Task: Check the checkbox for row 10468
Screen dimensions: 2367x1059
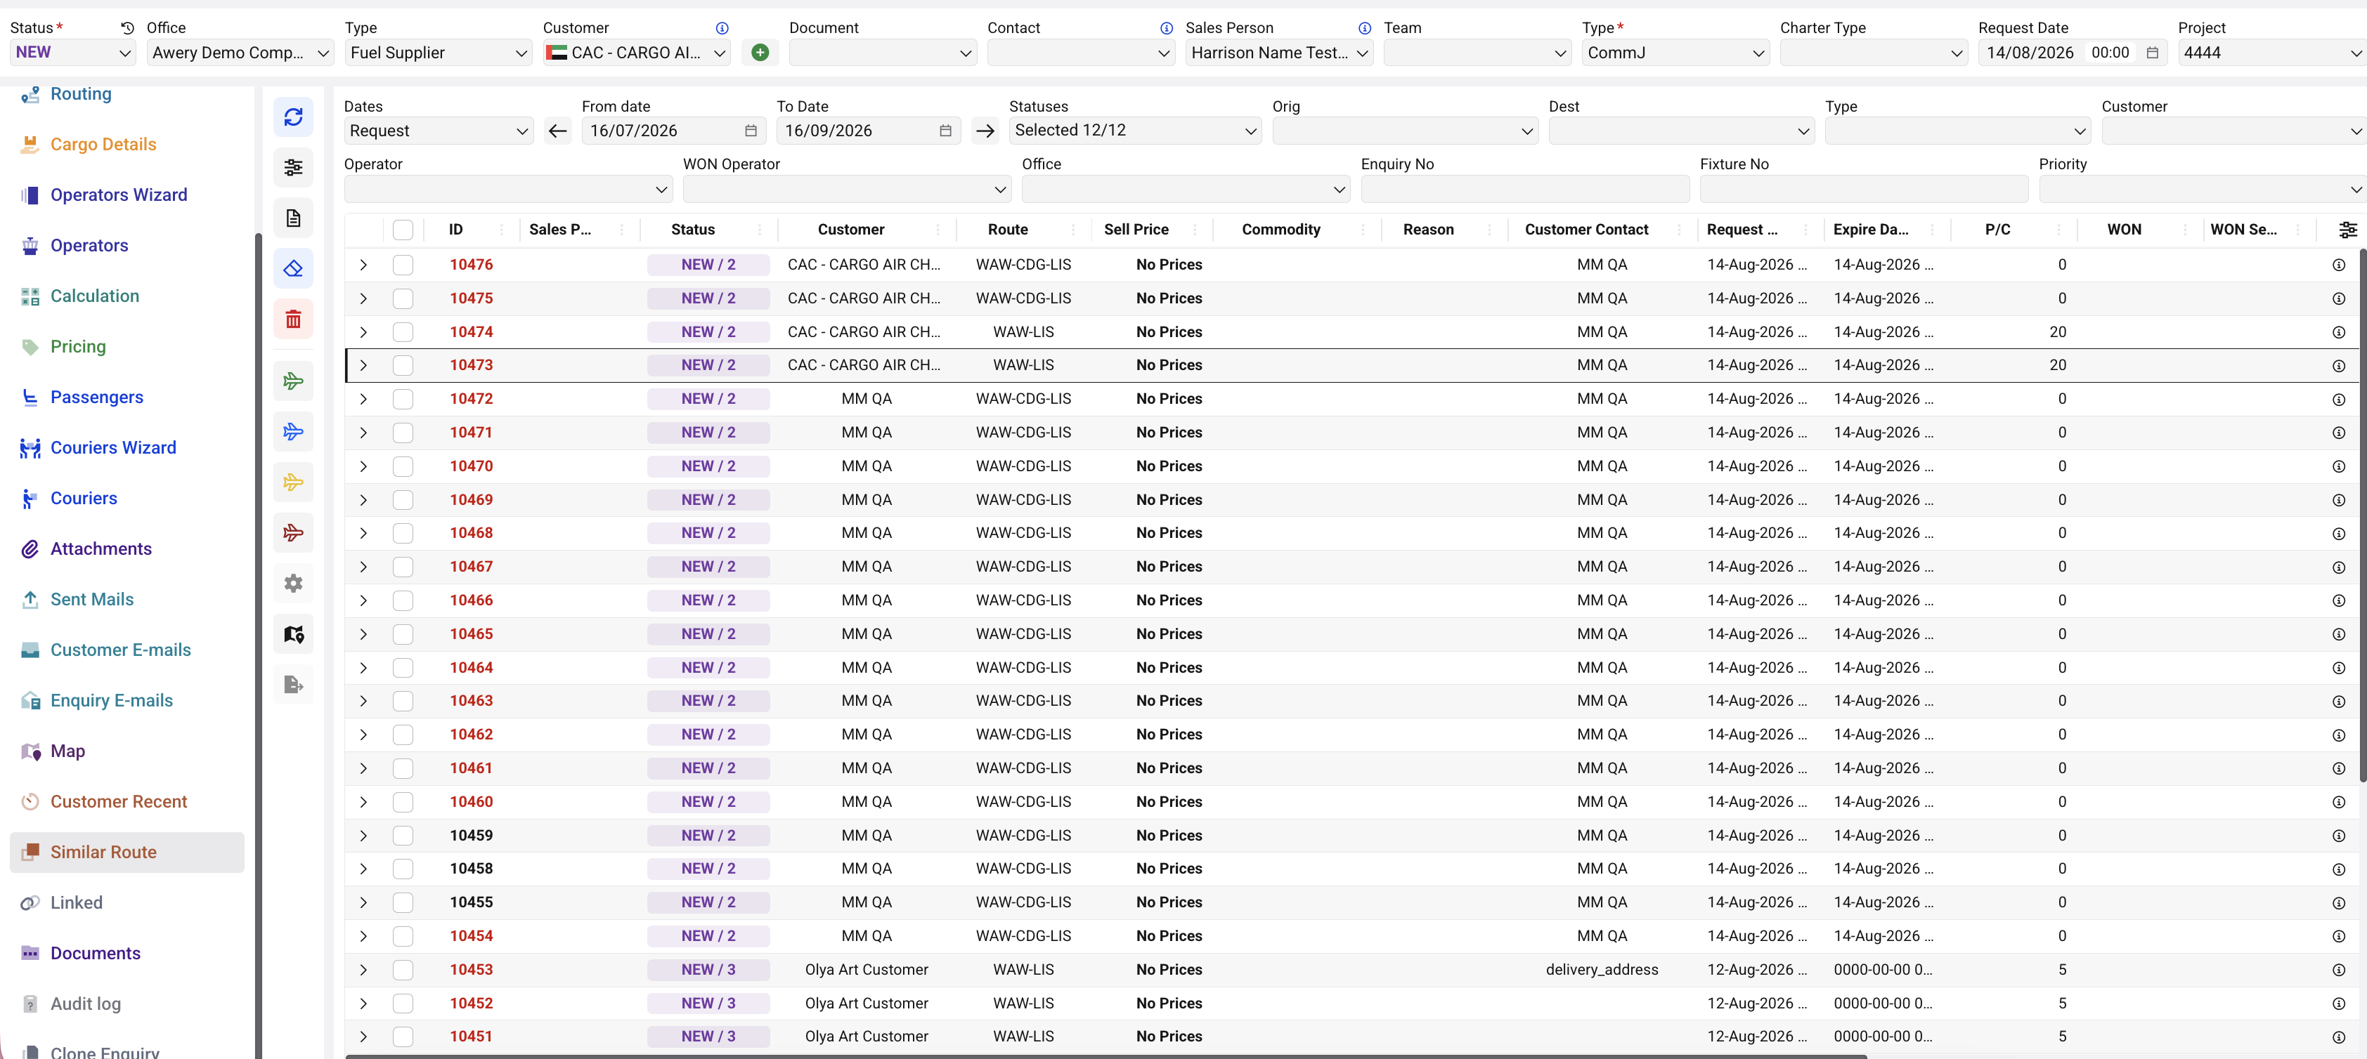Action: pyautogui.click(x=403, y=533)
